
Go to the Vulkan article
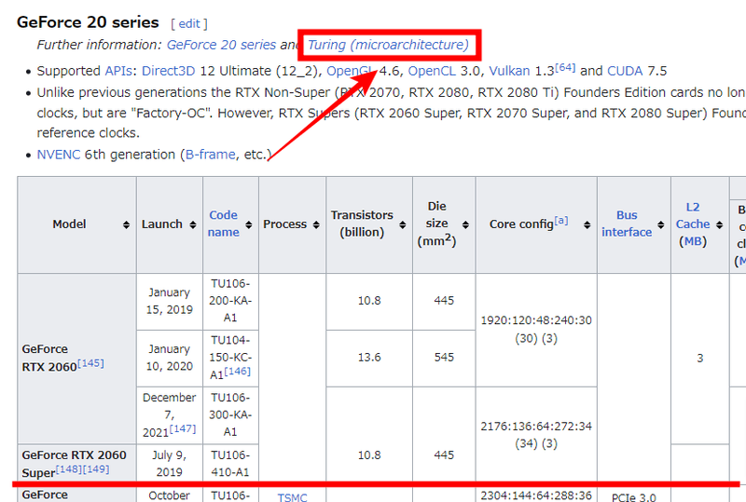click(x=508, y=71)
